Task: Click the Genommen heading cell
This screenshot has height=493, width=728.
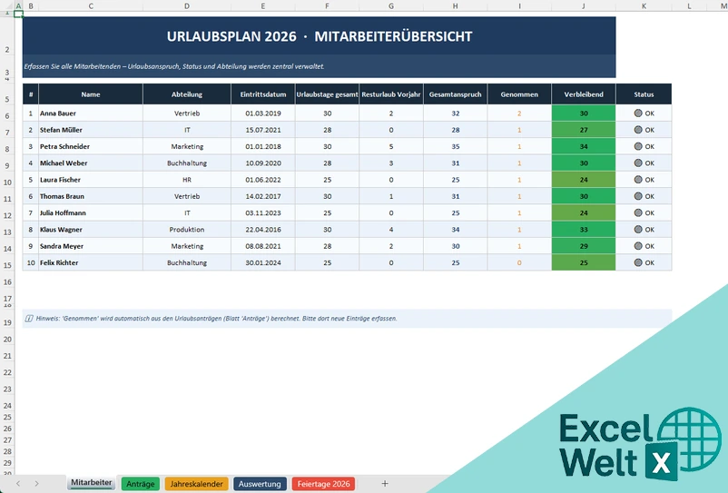Action: [x=519, y=94]
